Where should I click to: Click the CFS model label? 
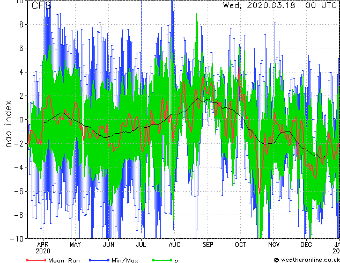[41, 5]
